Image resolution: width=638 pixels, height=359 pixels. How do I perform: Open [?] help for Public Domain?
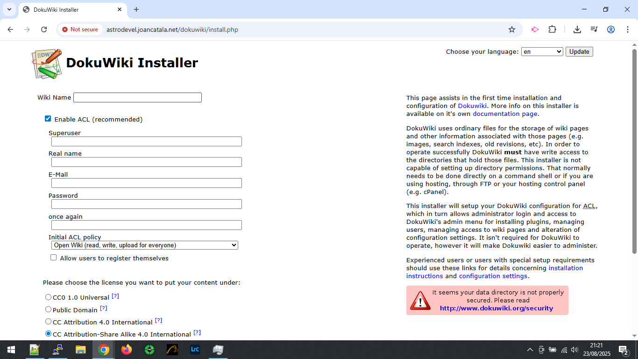tap(104, 308)
